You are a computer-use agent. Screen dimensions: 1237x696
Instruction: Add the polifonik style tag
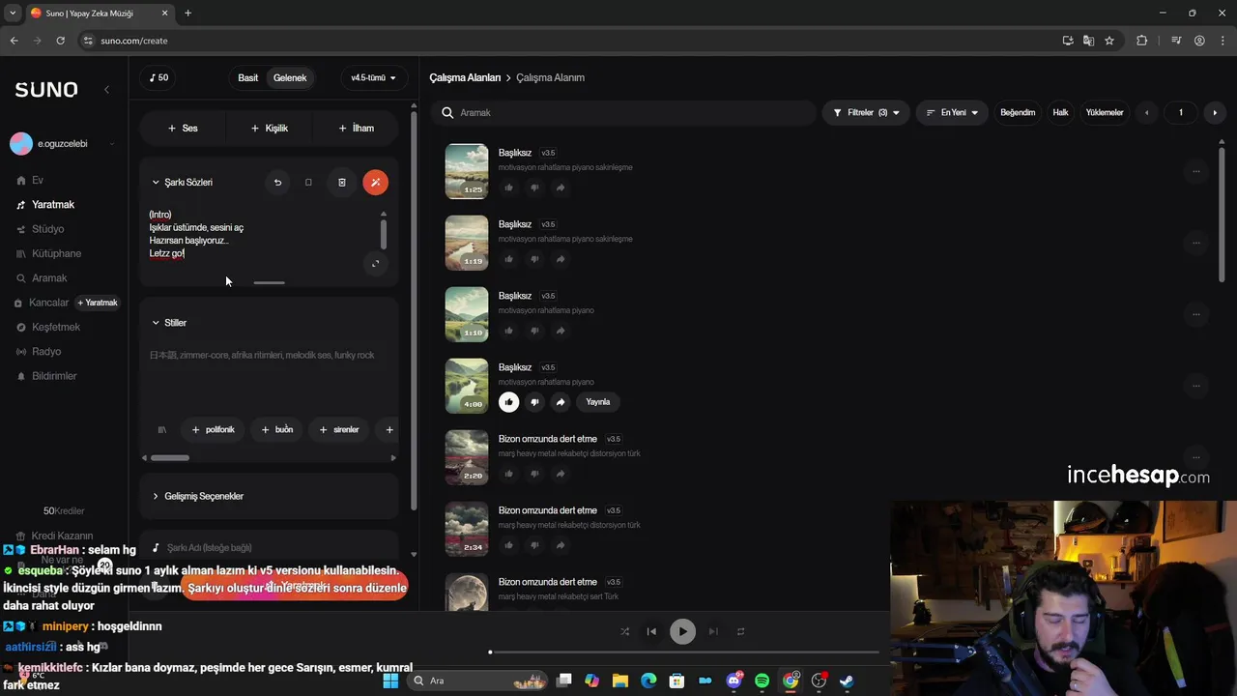pyautogui.click(x=213, y=429)
